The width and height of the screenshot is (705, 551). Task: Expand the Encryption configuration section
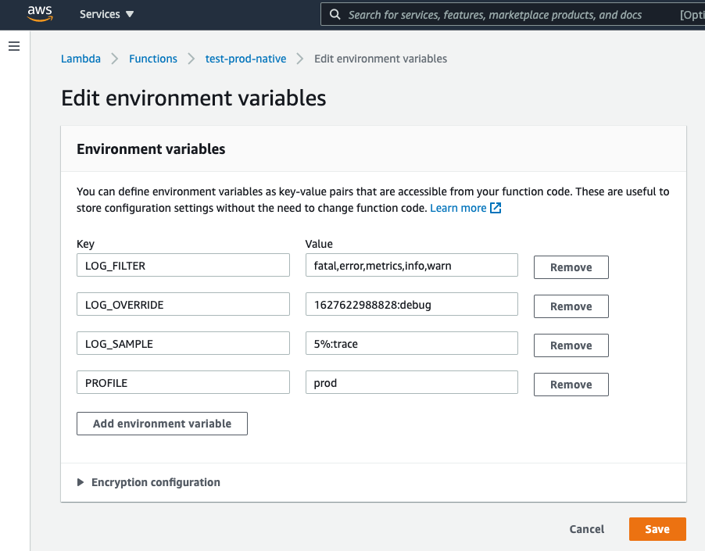[149, 482]
